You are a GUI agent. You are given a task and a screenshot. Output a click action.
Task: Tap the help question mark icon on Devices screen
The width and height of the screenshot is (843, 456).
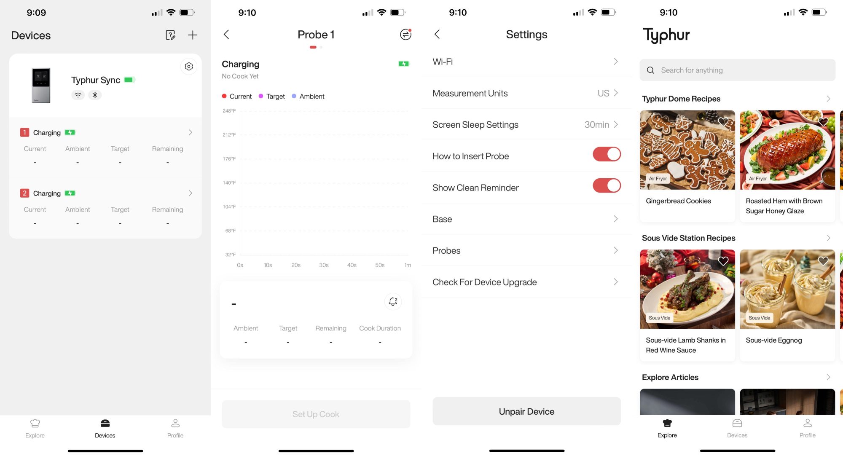tap(170, 35)
